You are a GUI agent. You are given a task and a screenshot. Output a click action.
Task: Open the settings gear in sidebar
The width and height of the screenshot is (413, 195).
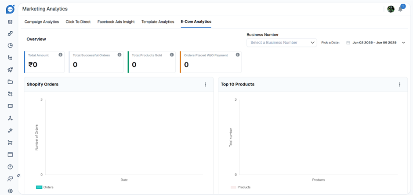tap(10, 191)
